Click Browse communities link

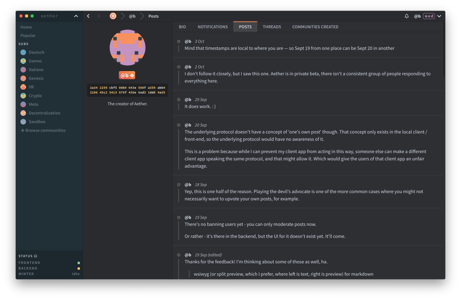[46, 130]
